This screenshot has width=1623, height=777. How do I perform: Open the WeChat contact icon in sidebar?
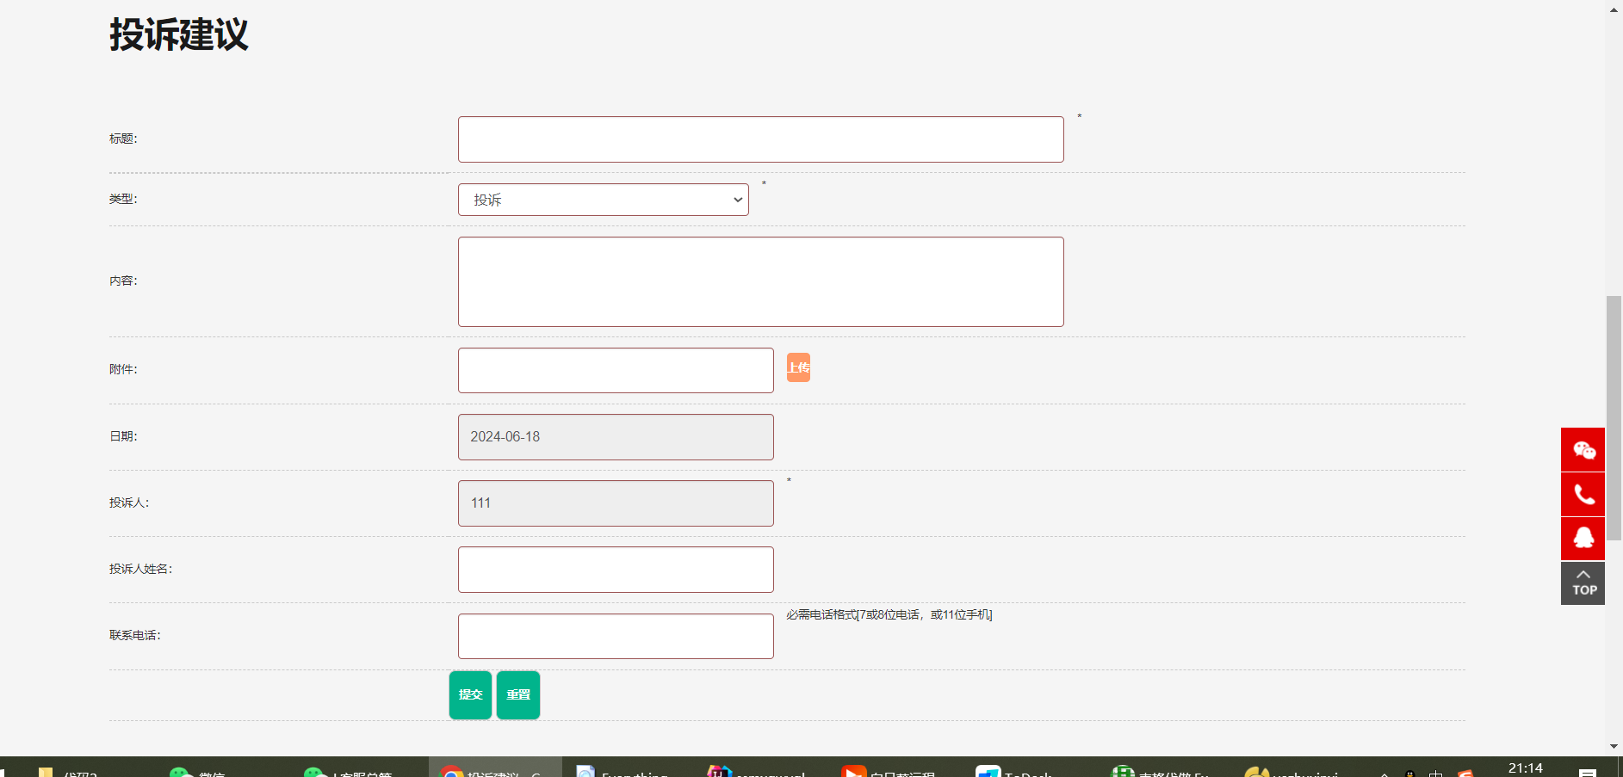[1583, 449]
